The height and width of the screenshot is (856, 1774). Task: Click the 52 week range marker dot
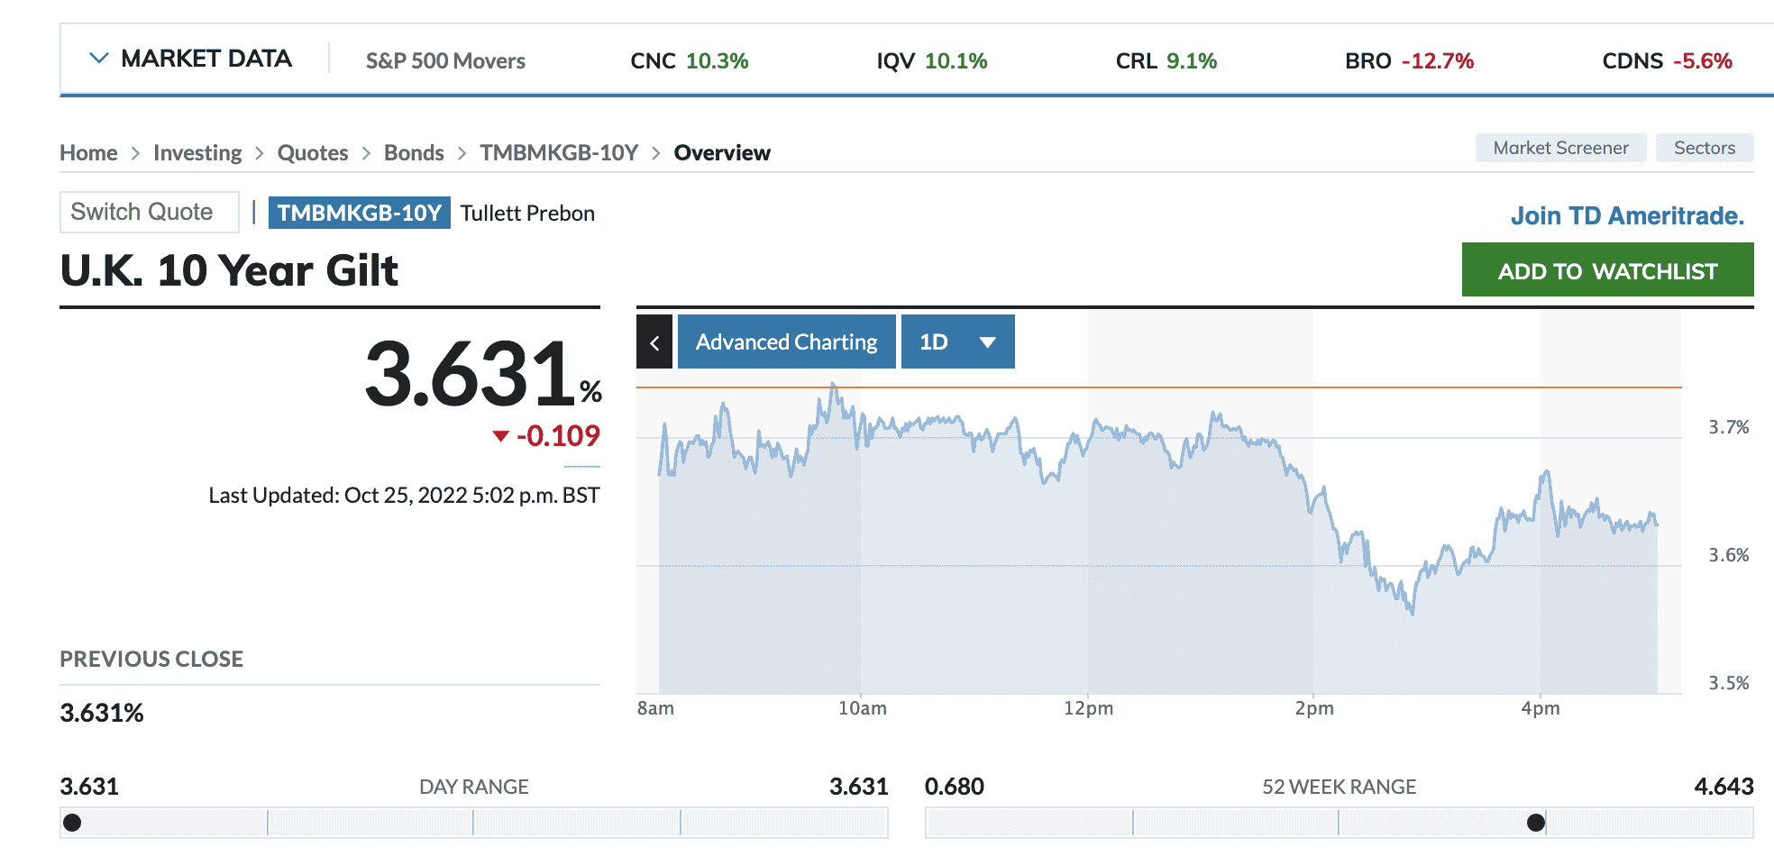[x=1536, y=823]
